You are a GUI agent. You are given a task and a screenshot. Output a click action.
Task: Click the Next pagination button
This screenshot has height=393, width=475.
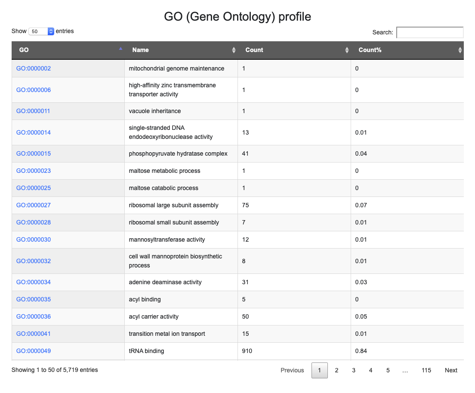[451, 370]
